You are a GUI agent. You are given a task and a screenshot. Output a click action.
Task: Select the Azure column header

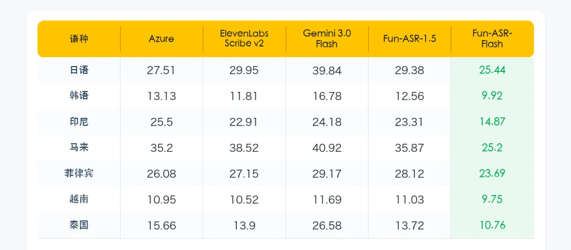(x=161, y=39)
